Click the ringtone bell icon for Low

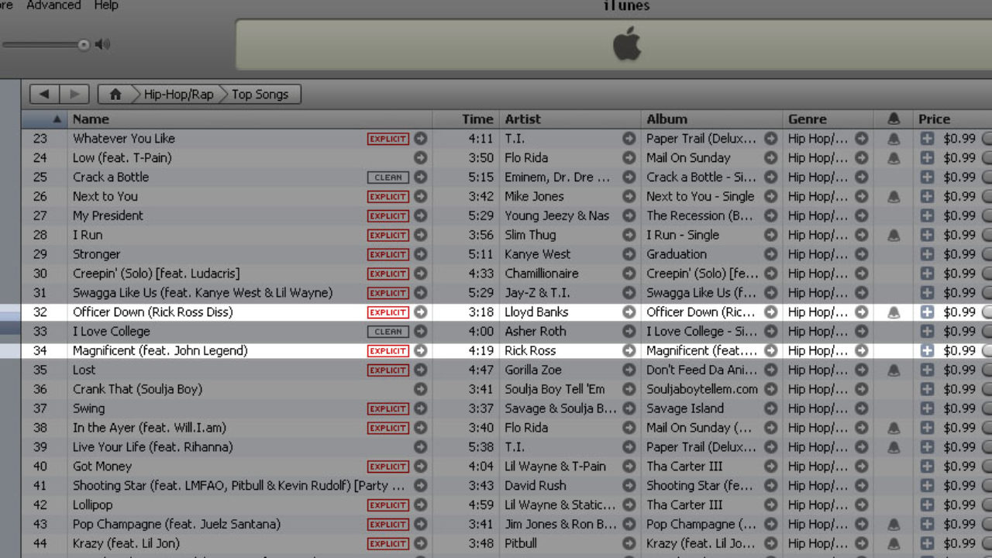click(x=894, y=158)
